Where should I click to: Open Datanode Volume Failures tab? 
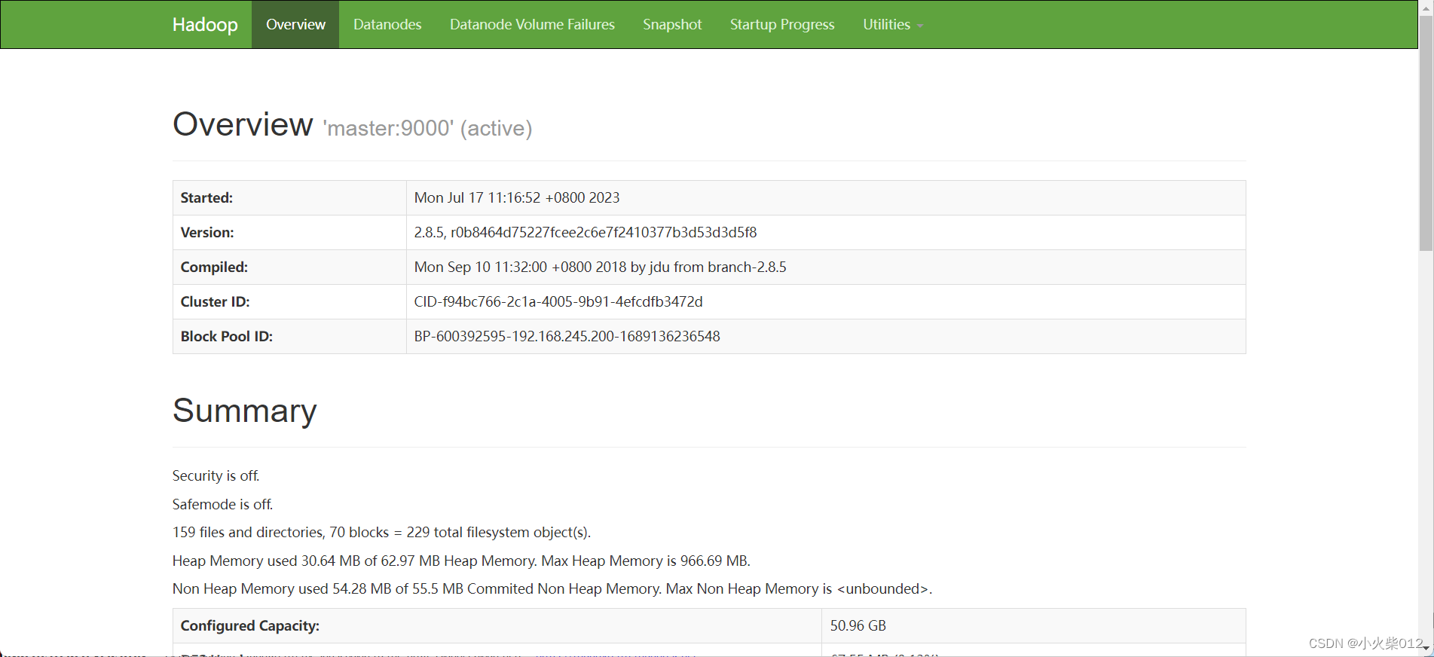coord(532,24)
